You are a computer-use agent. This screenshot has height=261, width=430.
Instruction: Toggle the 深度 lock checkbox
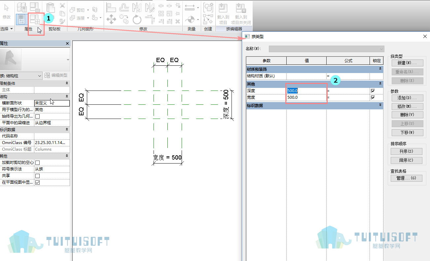coord(373,91)
